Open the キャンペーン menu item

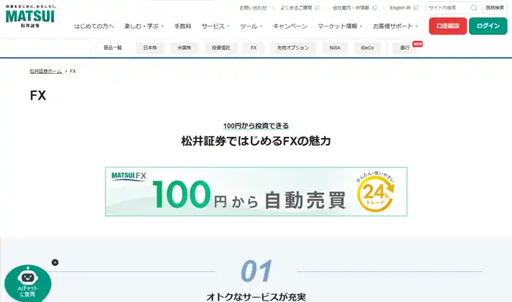click(x=290, y=26)
